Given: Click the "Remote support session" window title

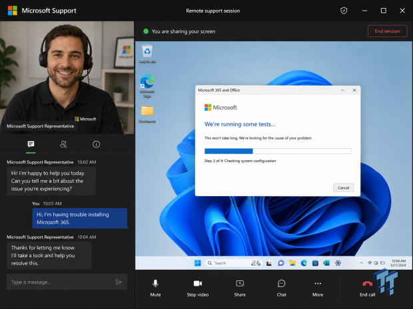Looking at the screenshot, I should [x=212, y=11].
